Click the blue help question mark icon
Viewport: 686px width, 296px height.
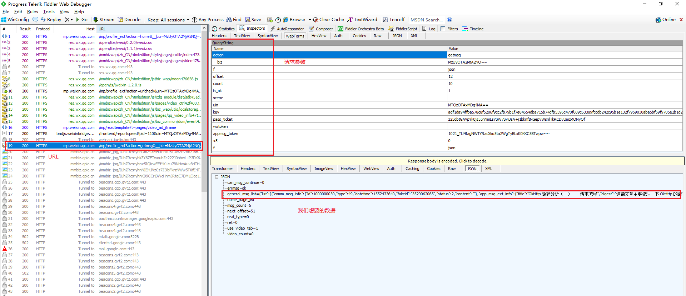[x=449, y=20]
